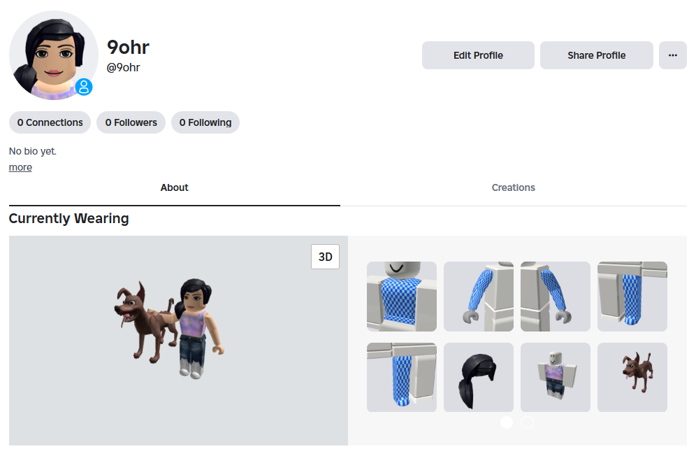Open the three-dots more options menu
Viewport: 696px width, 456px height.
(672, 55)
